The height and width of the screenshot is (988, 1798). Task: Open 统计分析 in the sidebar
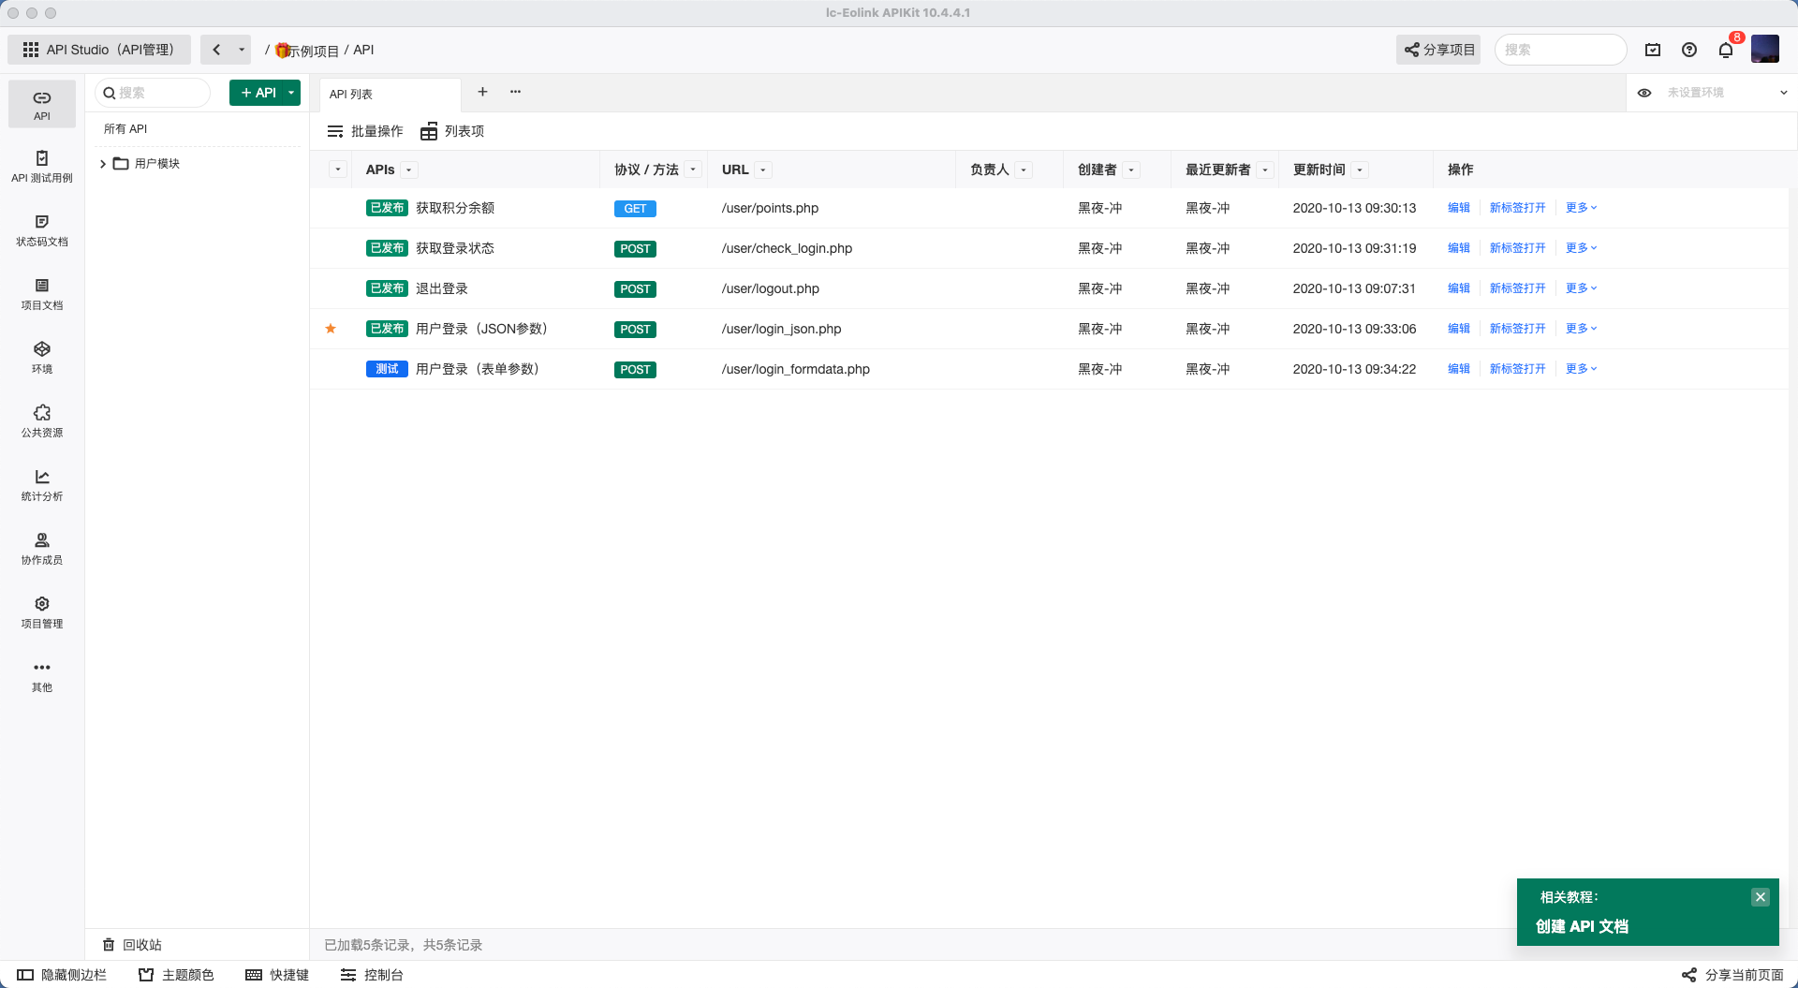42,485
